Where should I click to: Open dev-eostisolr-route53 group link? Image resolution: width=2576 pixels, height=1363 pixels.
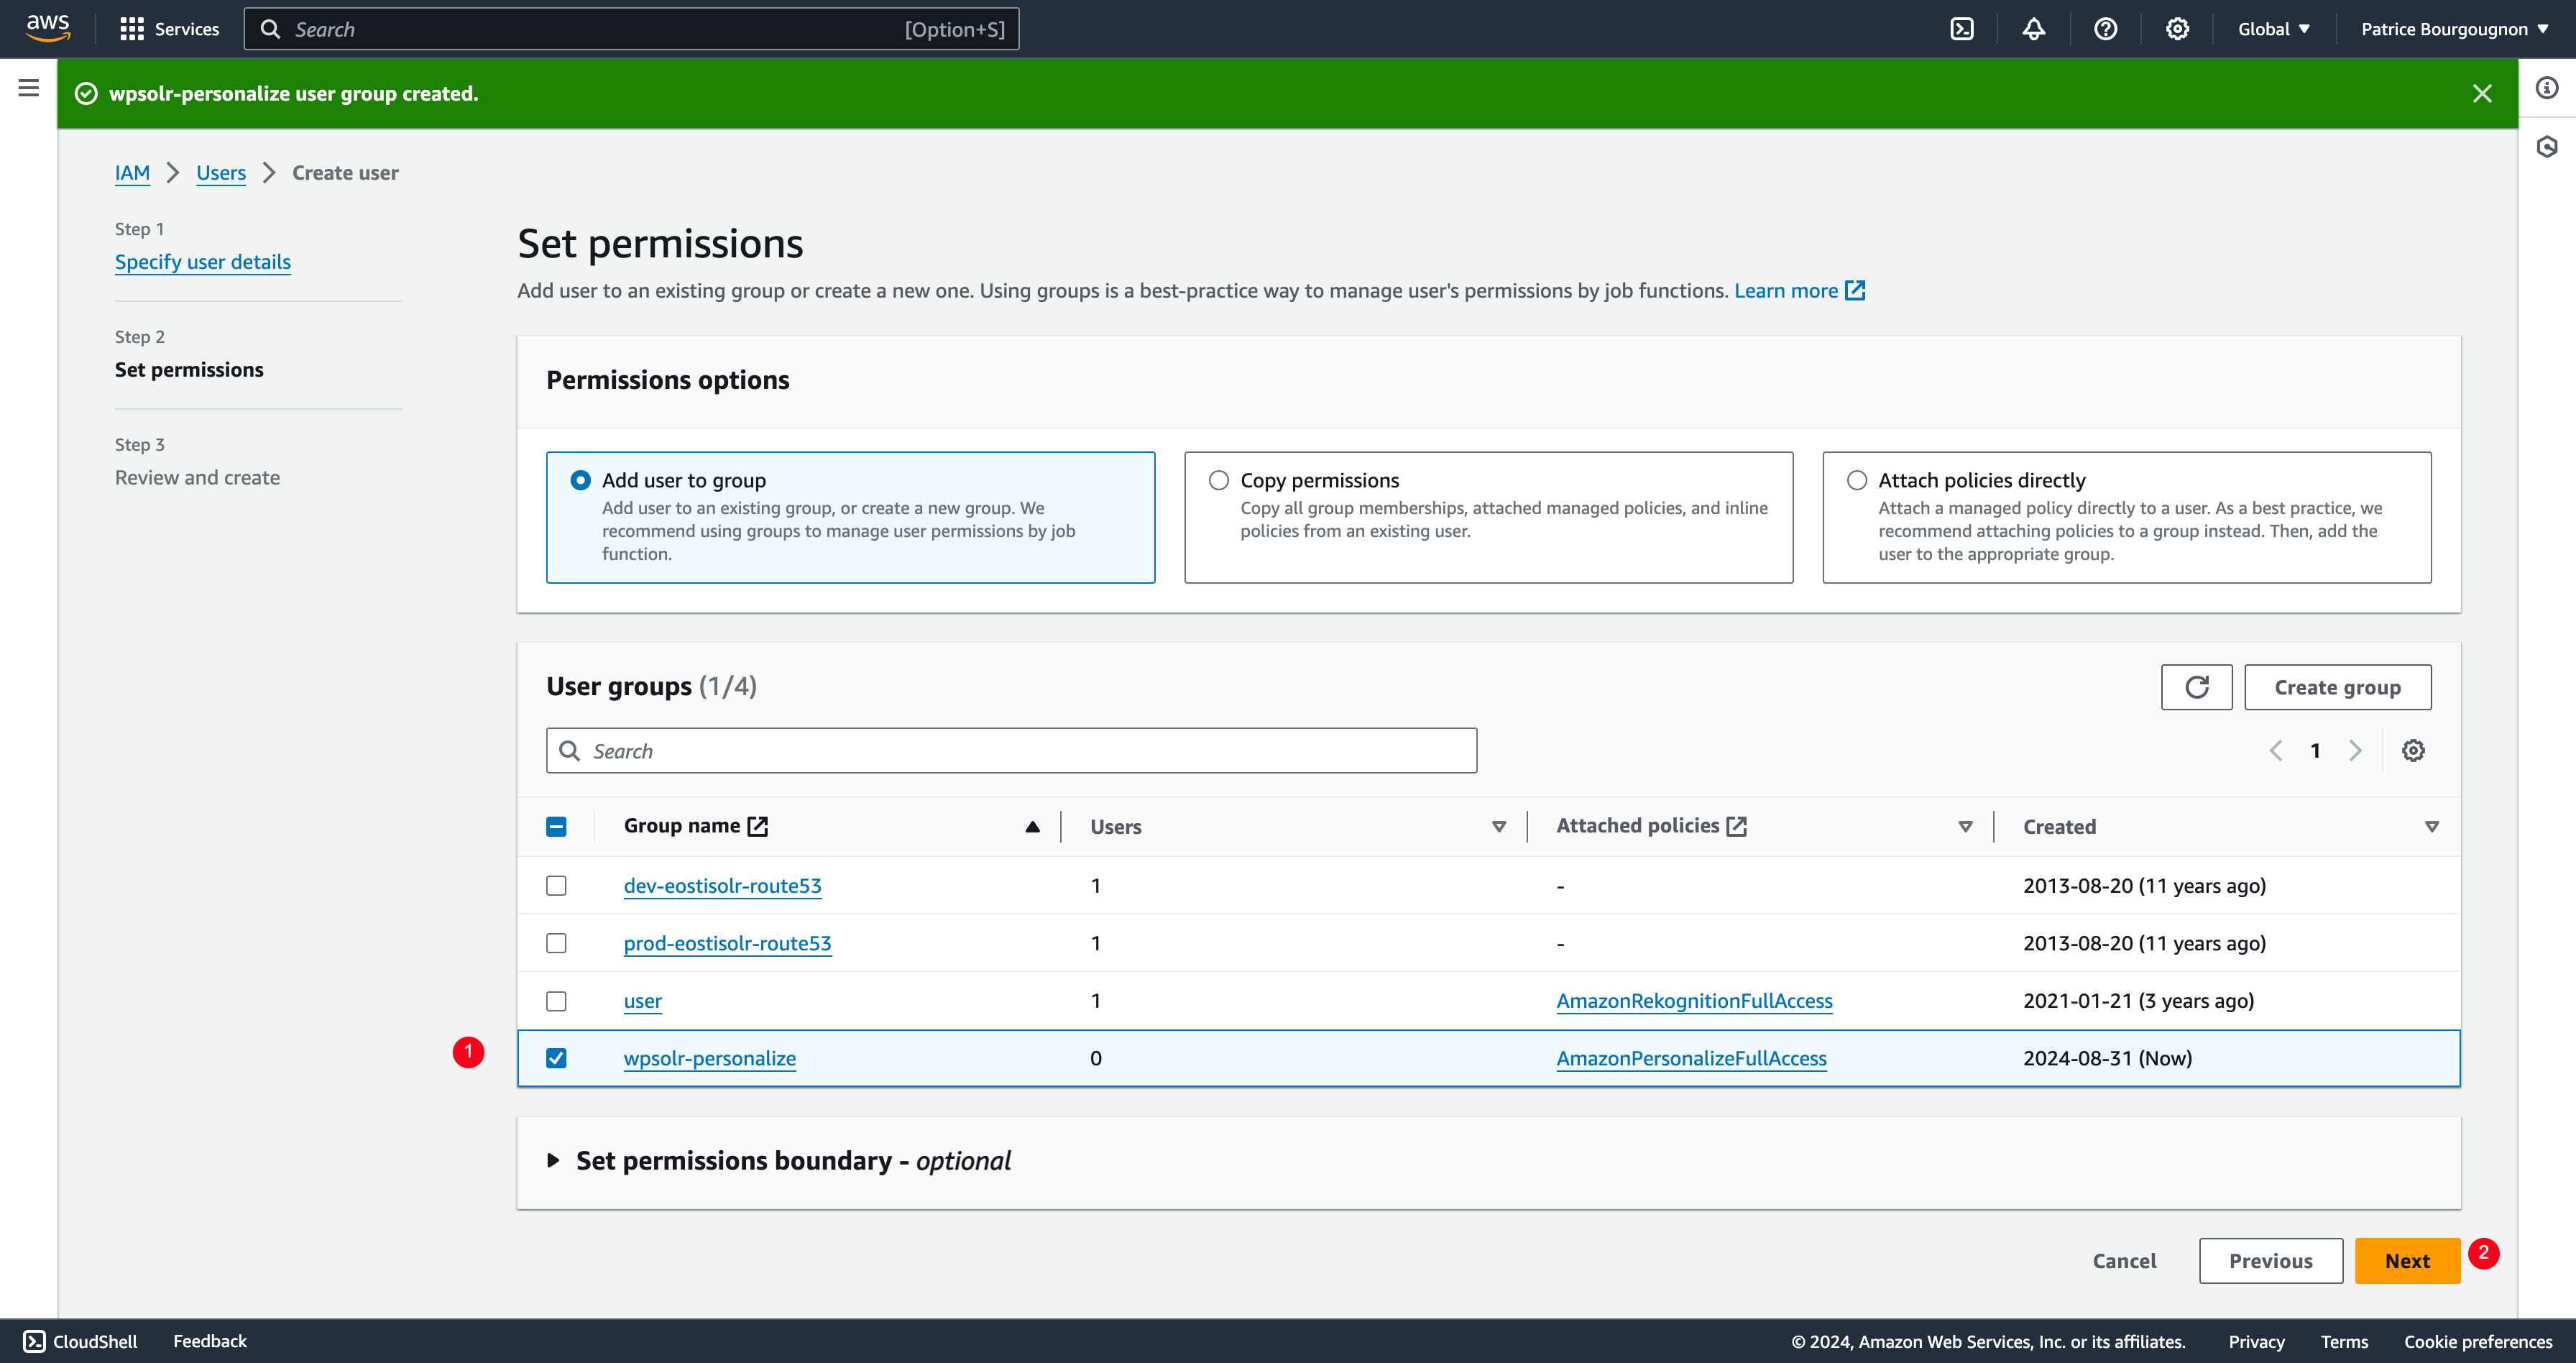click(x=722, y=886)
